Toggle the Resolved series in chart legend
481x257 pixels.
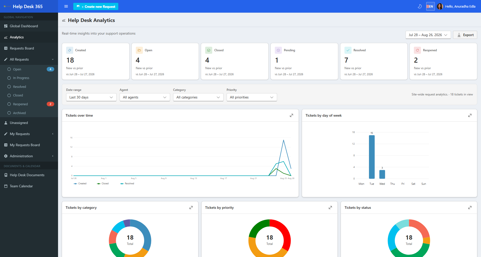127,184
